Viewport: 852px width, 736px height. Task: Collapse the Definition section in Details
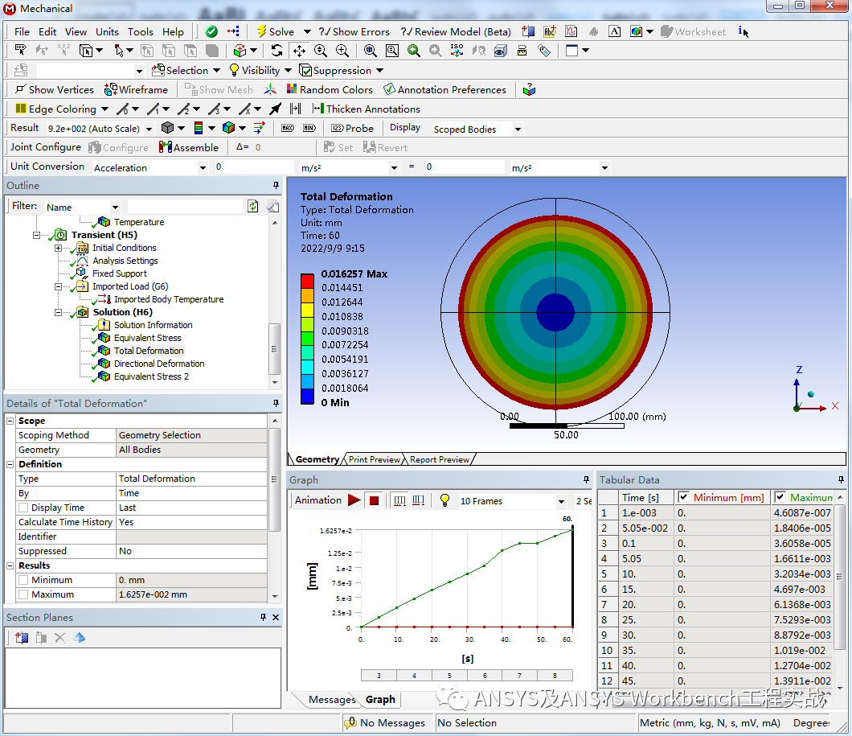point(10,464)
